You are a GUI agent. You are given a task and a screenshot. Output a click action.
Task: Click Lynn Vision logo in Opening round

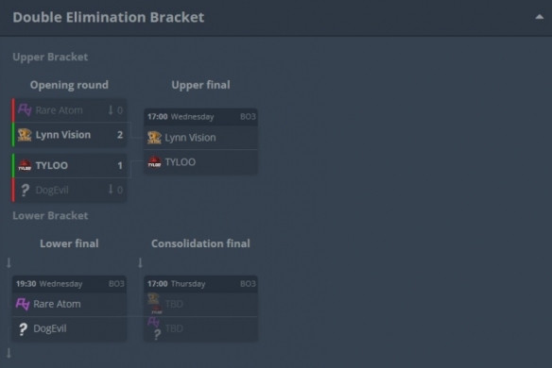(25, 135)
